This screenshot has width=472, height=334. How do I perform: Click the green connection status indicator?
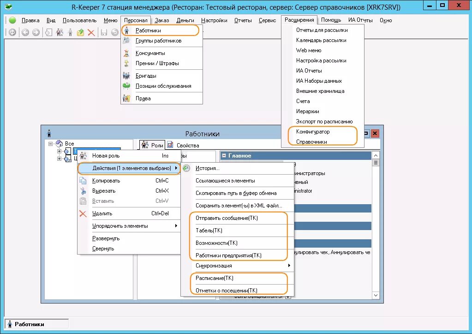(12, 20)
